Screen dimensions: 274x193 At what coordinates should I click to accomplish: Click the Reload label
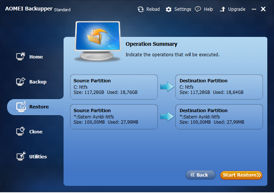click(x=153, y=9)
